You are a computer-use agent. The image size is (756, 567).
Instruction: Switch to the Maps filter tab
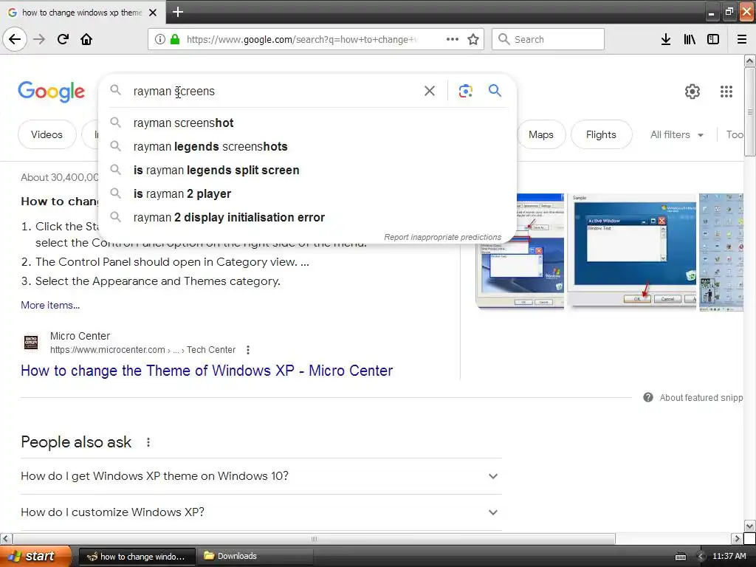click(540, 134)
